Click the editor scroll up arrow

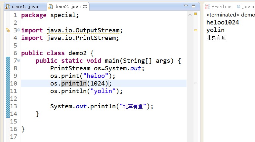(x=190, y=15)
